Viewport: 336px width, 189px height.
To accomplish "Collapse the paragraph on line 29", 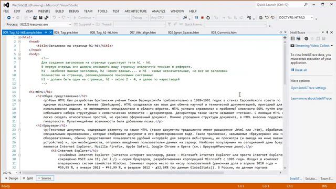I will click(x=19, y=155).
